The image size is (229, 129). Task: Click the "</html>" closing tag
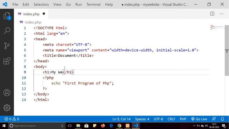pyautogui.click(x=42, y=100)
